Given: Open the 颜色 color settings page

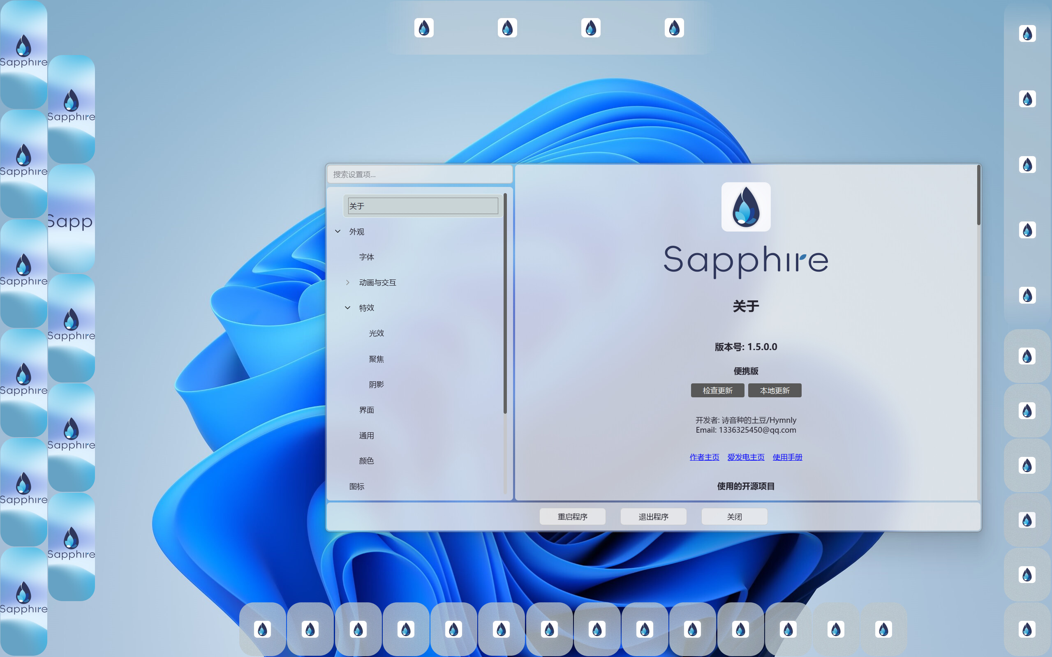Looking at the screenshot, I should [x=366, y=461].
